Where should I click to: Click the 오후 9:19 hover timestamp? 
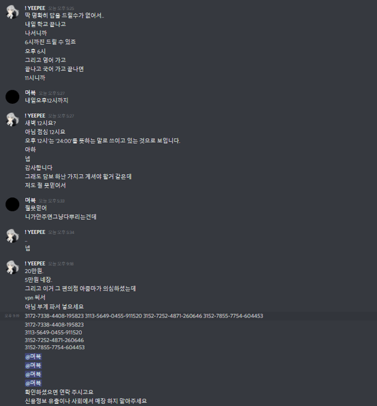12,316
